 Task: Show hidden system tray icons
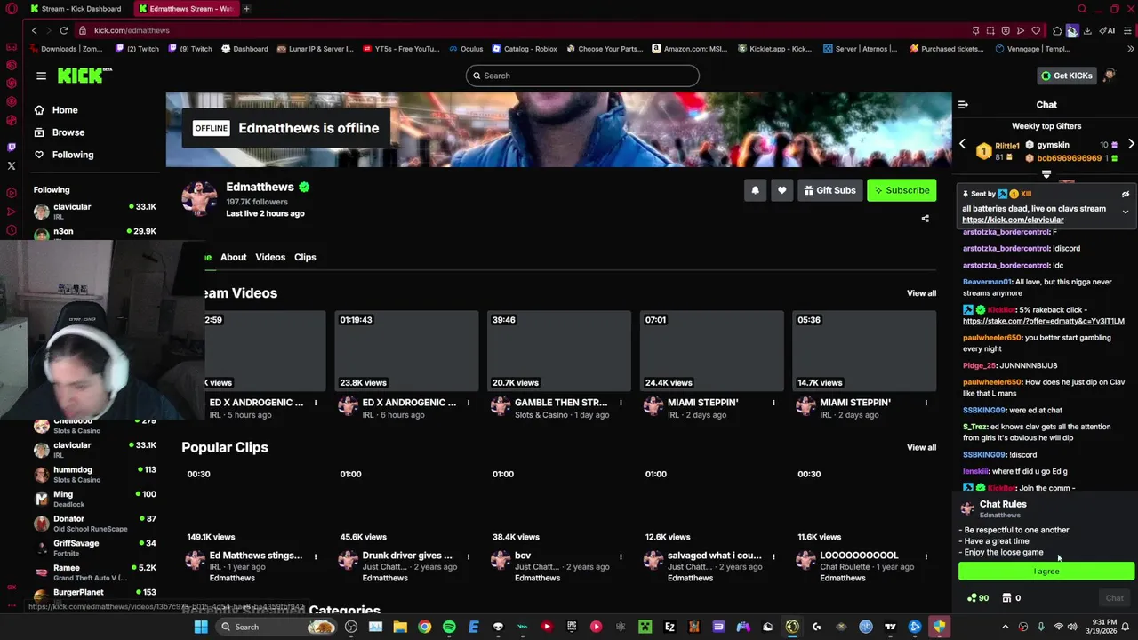[1006, 627]
